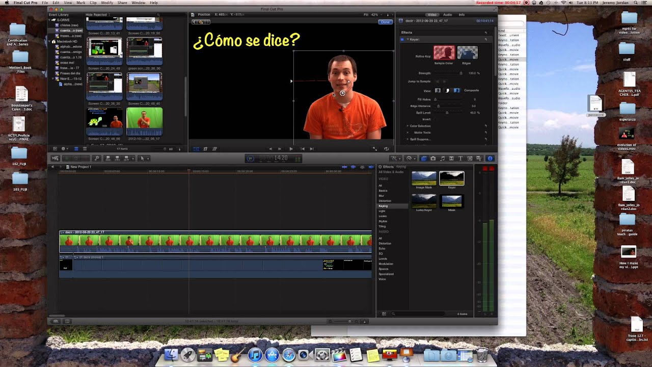
Task: Select the Stylize effects category
Action: click(383, 221)
